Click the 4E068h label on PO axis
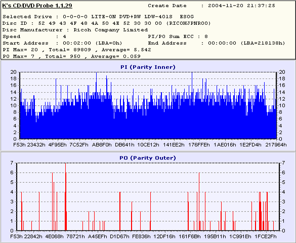 pyautogui.click(x=55, y=236)
